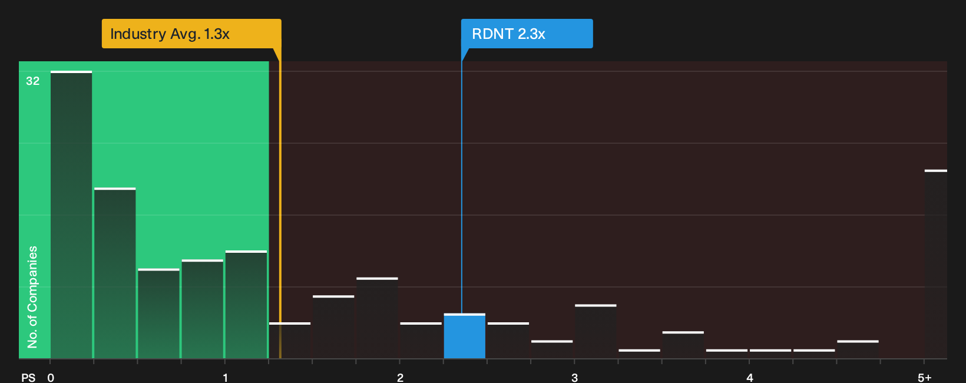Click the '32' y-axis value
966x383 pixels.
33,81
